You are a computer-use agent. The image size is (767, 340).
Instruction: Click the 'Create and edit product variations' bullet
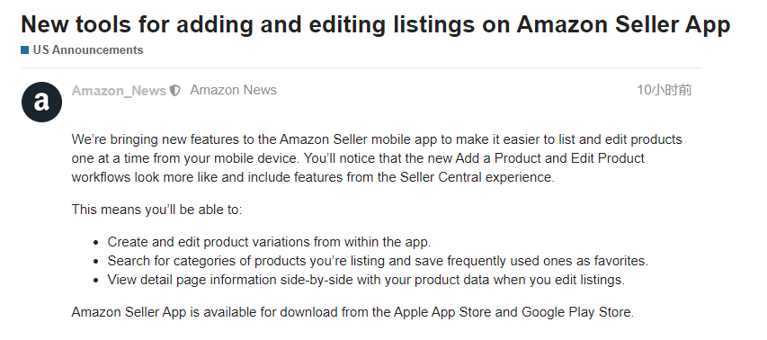coord(269,242)
